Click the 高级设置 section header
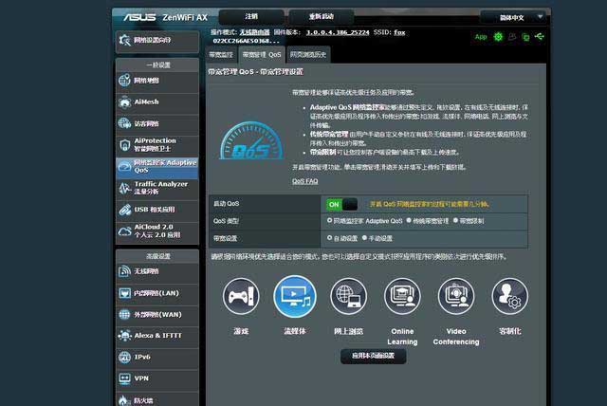Screen dimensions: 607x406 pos(157,256)
